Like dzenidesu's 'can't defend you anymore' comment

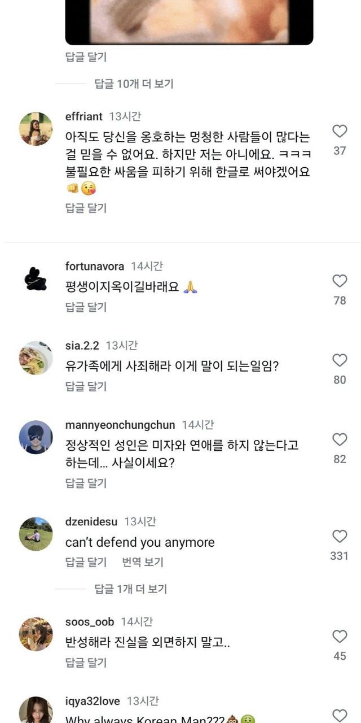[x=340, y=536]
